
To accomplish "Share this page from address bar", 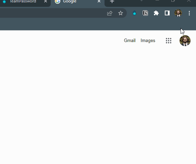I will click(x=110, y=13).
